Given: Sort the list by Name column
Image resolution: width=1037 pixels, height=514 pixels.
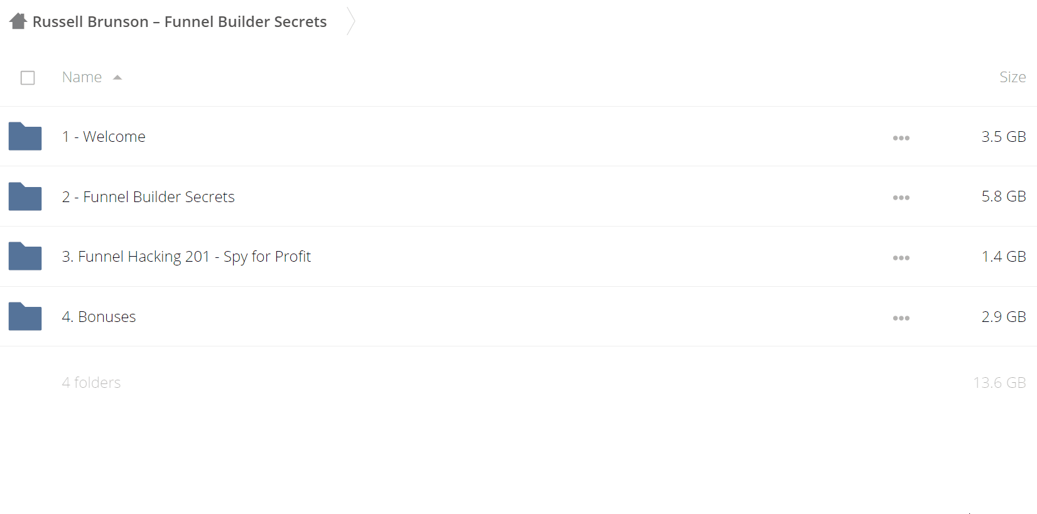Looking at the screenshot, I should (x=82, y=77).
